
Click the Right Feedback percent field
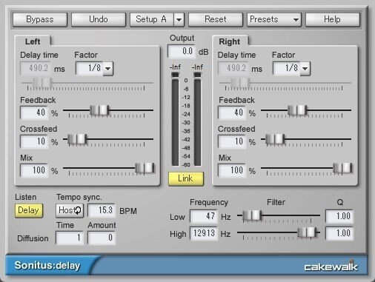tap(232, 113)
